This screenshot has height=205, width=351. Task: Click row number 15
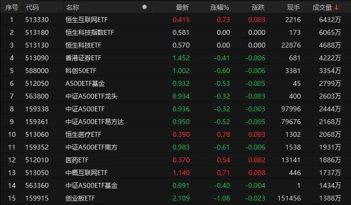(12, 198)
